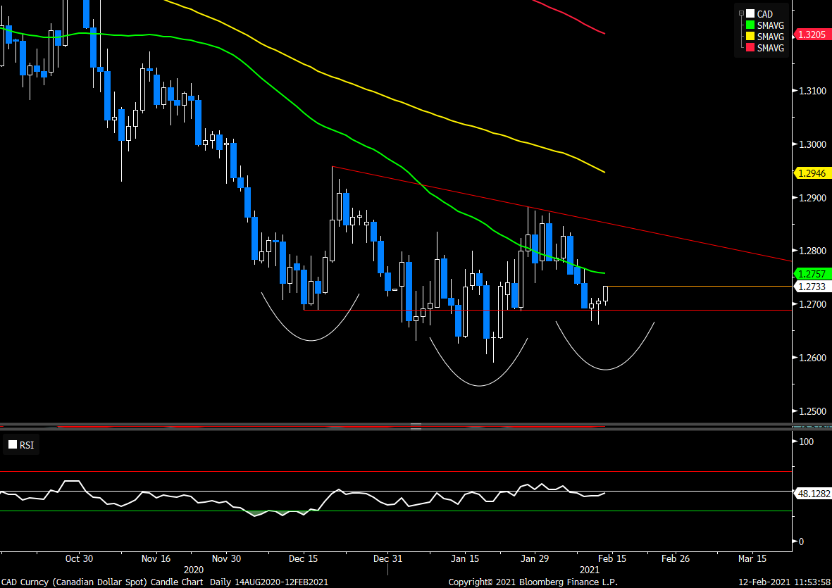Select the CAD label in the legend
Image resolution: width=832 pixels, height=588 pixels.
[x=764, y=14]
